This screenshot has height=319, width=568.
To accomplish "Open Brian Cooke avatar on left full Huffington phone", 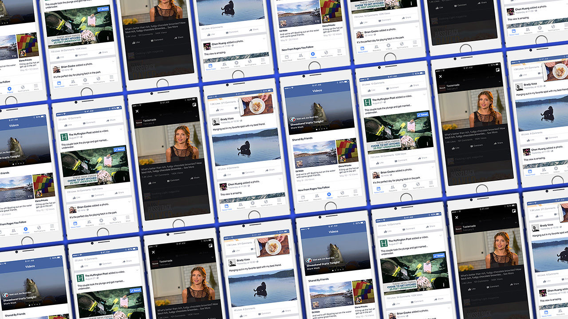I will click(x=73, y=210).
